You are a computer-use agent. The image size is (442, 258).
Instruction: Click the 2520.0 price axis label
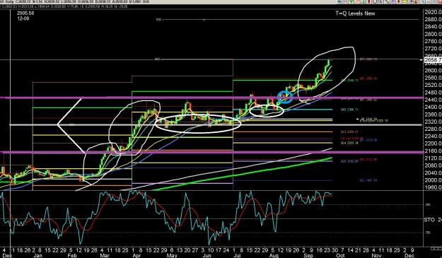(x=433, y=85)
